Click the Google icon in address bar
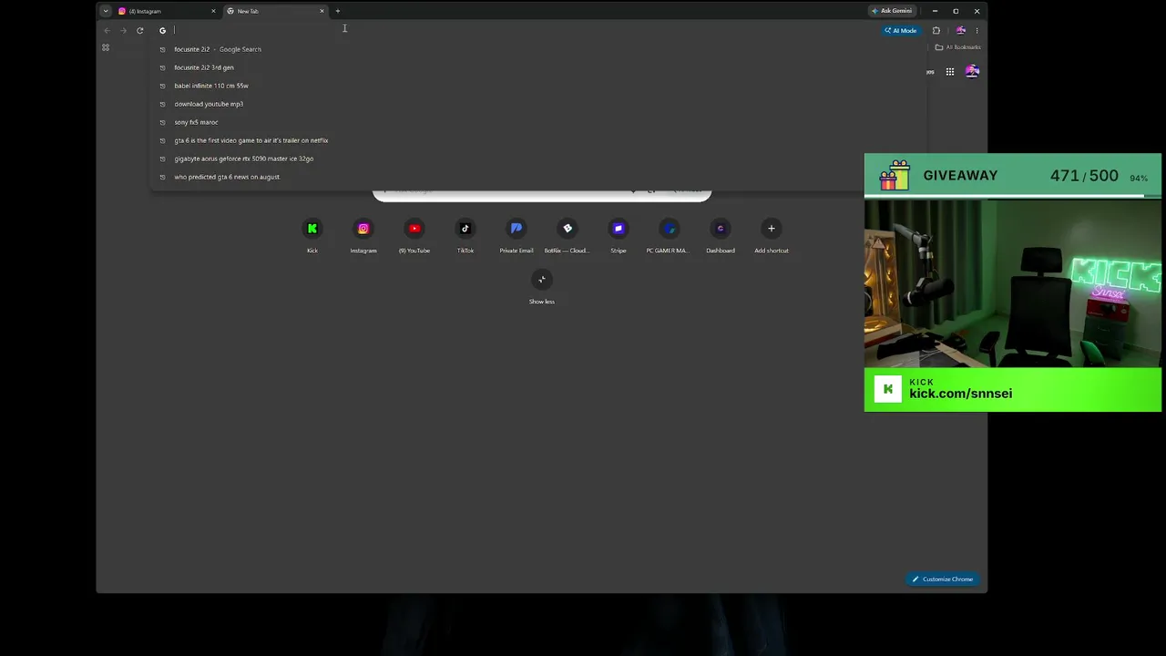Viewport: 1166px width, 656px height. pos(162,30)
